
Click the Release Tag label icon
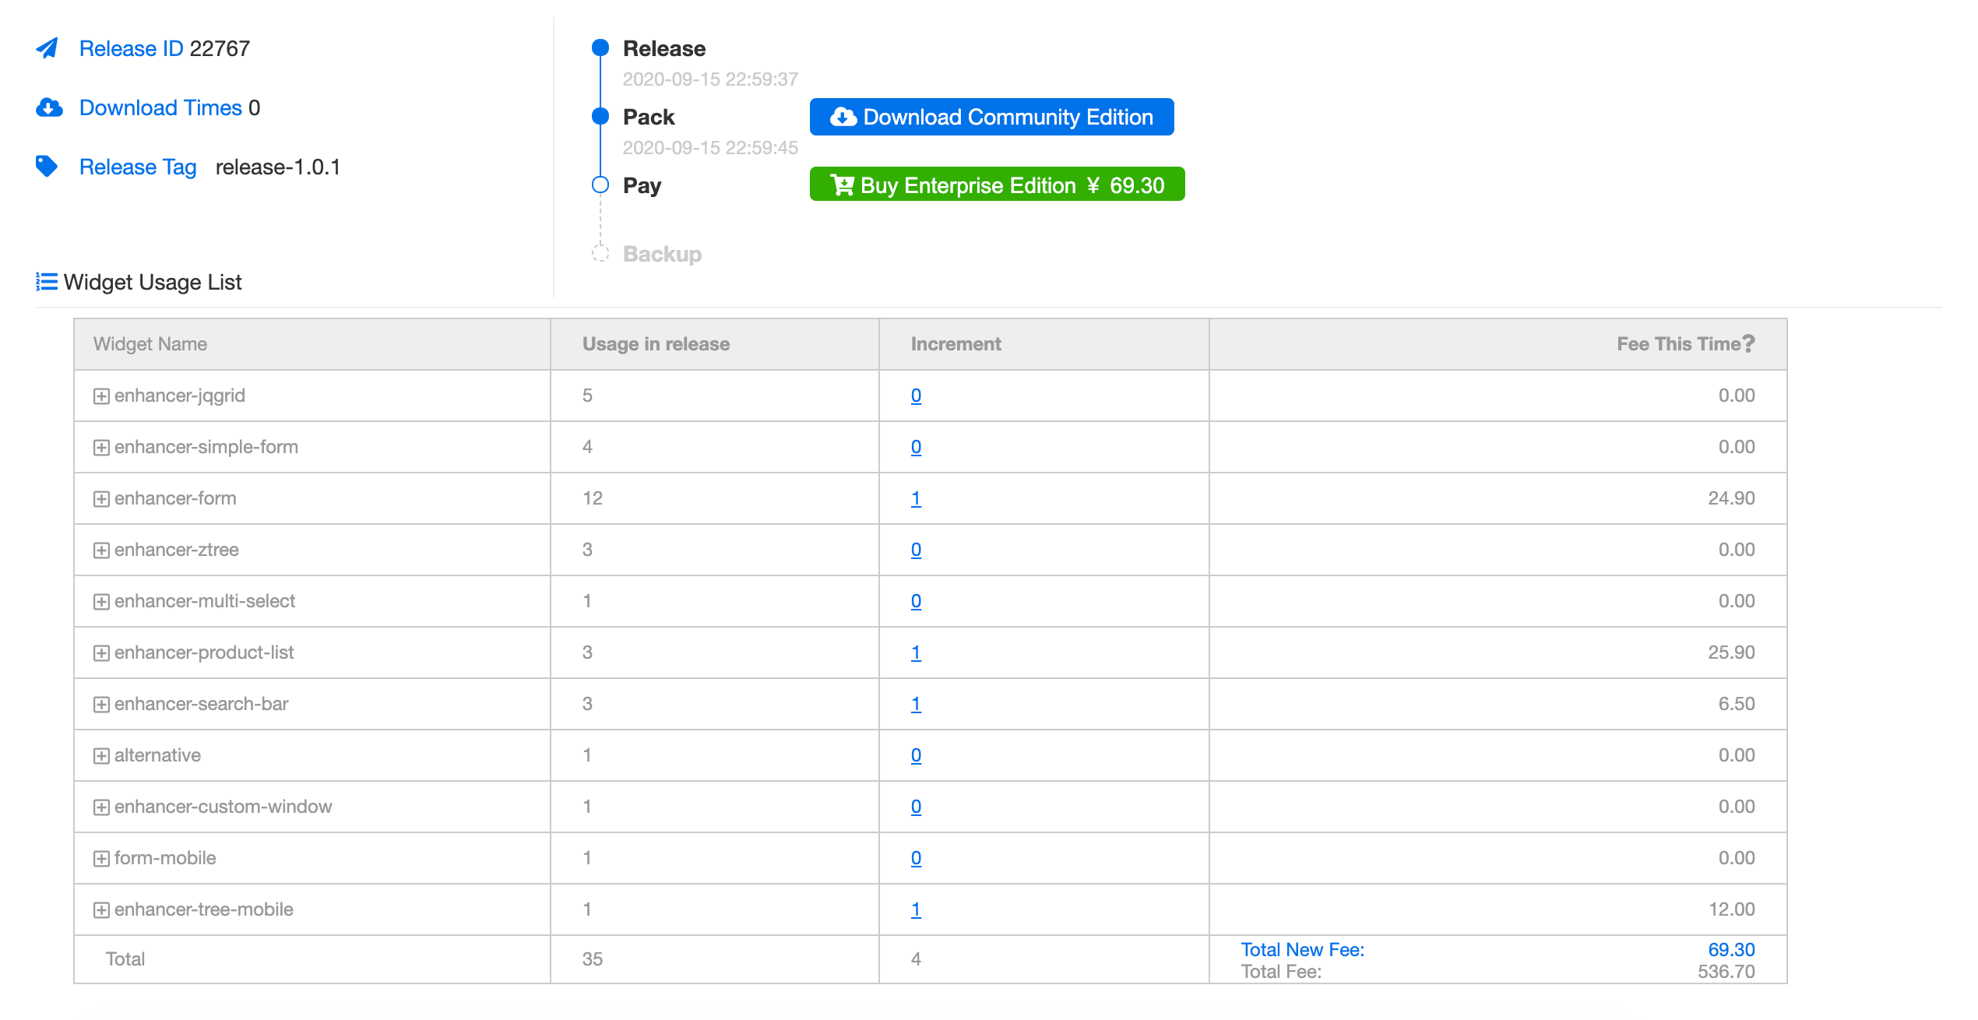(47, 166)
